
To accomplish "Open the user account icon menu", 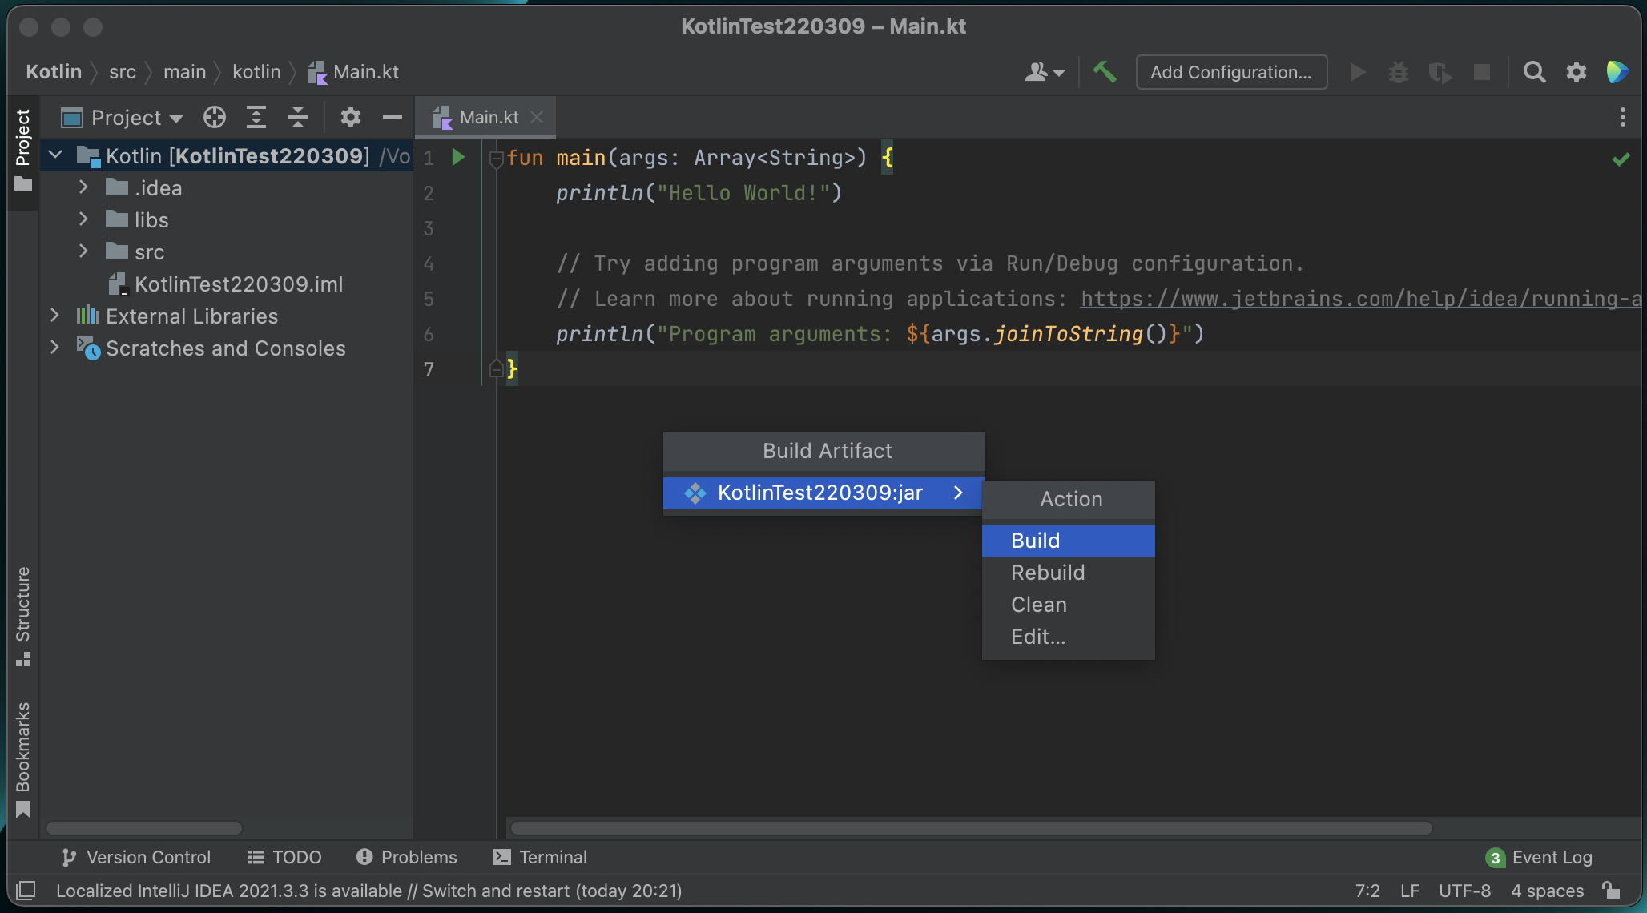I will (1045, 72).
